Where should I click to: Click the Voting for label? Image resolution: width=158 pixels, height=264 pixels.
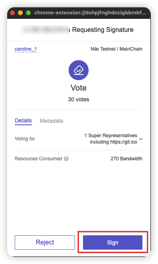pyautogui.click(x=25, y=139)
